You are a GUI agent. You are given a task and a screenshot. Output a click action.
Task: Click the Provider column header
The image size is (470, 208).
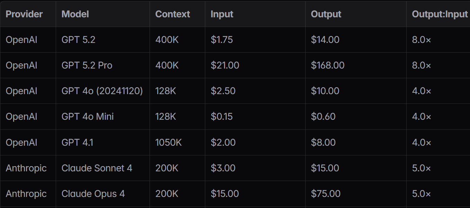[x=24, y=14]
